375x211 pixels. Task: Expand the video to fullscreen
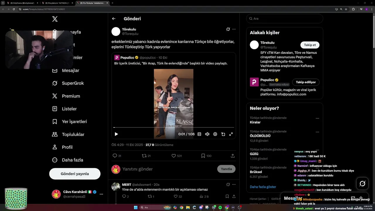point(231,134)
